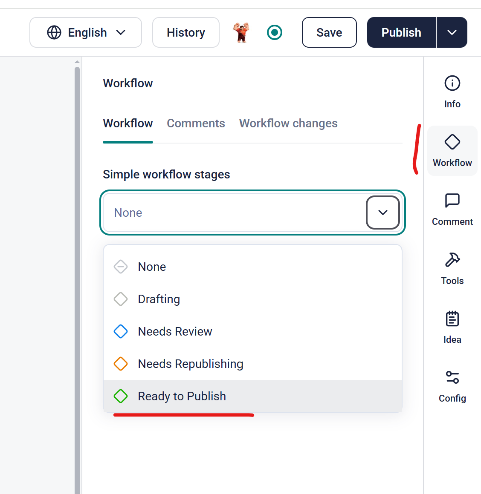The height and width of the screenshot is (494, 481).
Task: Choose the Ready to Publish stage
Action: [x=182, y=396]
